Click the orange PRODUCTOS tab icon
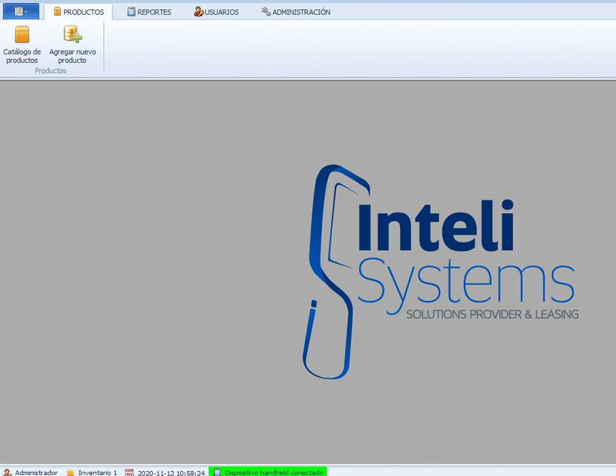The width and height of the screenshot is (616, 476). [57, 12]
